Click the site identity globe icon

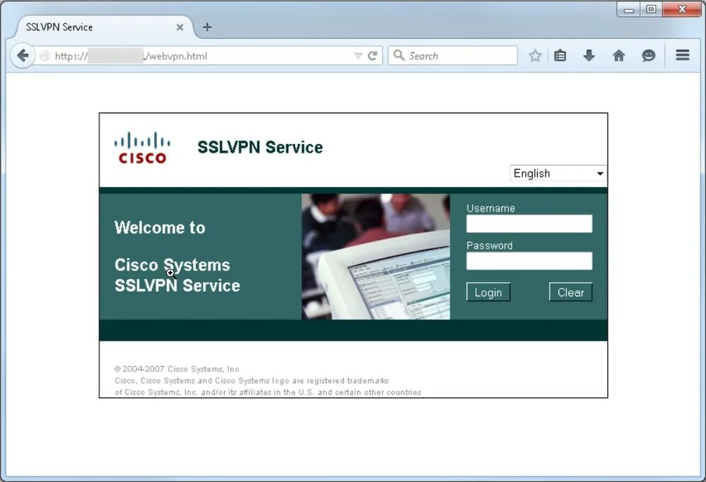pos(45,56)
